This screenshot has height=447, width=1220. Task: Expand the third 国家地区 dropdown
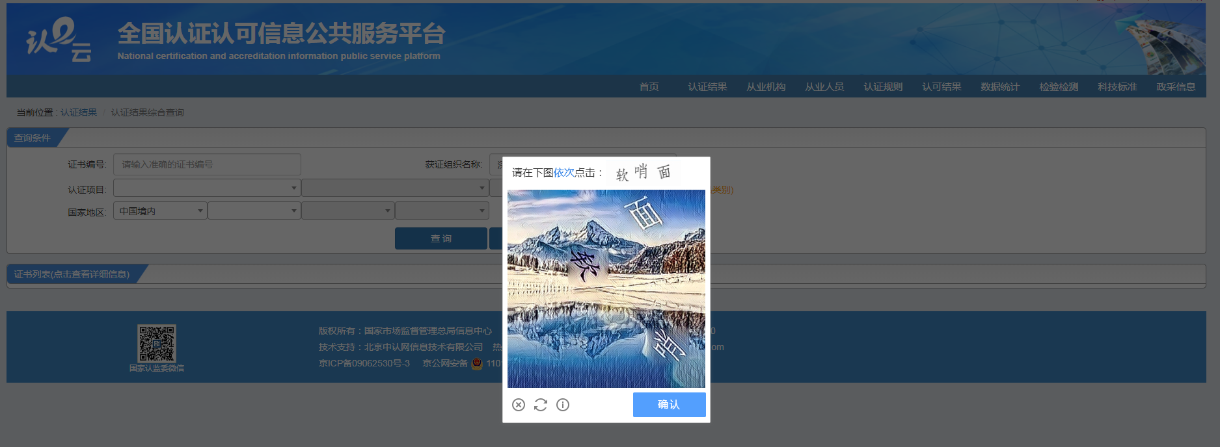click(348, 211)
